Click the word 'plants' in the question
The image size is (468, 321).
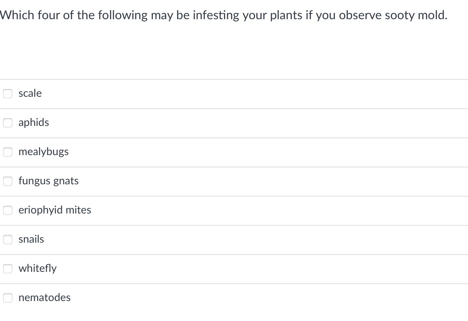pos(284,15)
